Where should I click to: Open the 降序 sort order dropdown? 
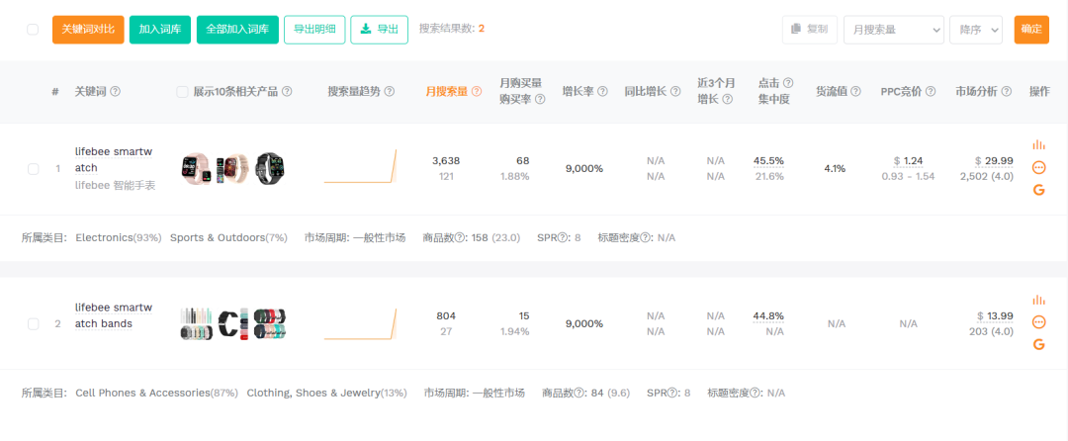click(976, 30)
